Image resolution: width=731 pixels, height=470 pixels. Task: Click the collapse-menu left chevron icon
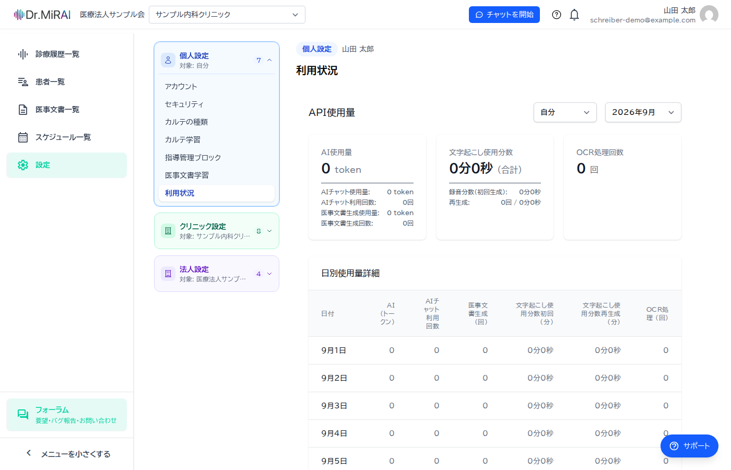pyautogui.click(x=29, y=453)
